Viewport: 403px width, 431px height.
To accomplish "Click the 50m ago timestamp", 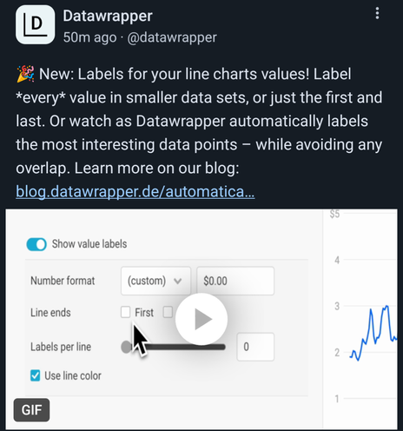I will [x=89, y=37].
